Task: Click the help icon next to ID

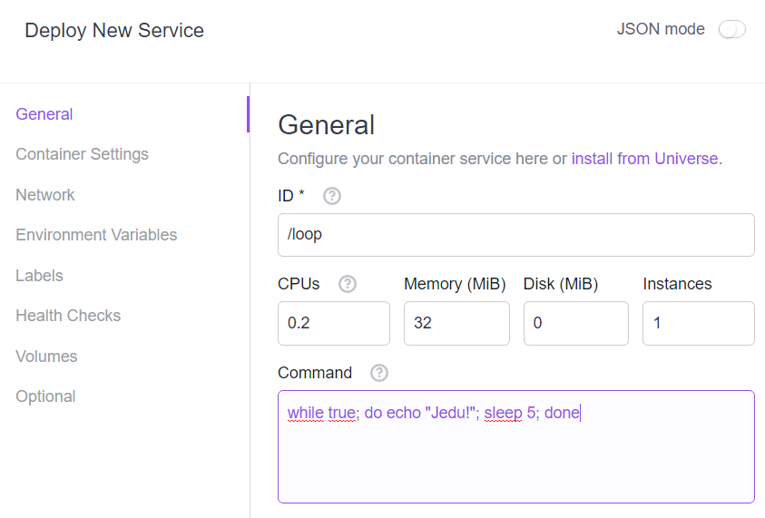Action: [x=332, y=196]
